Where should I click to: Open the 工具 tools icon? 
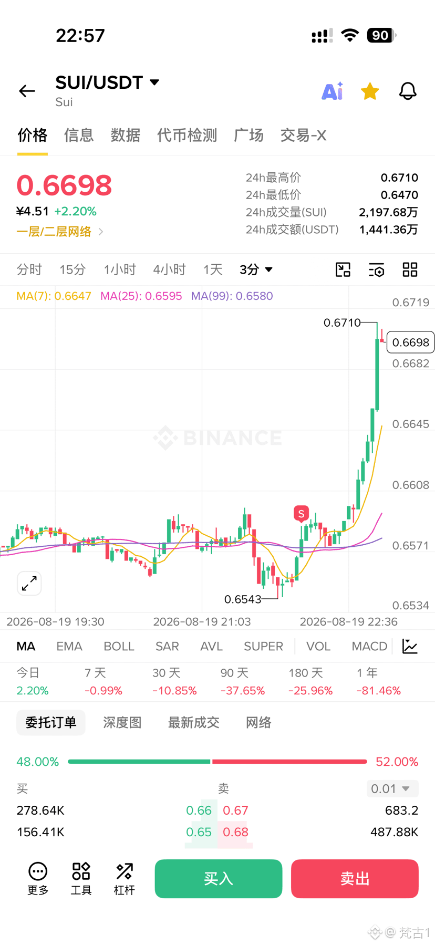pos(81,878)
